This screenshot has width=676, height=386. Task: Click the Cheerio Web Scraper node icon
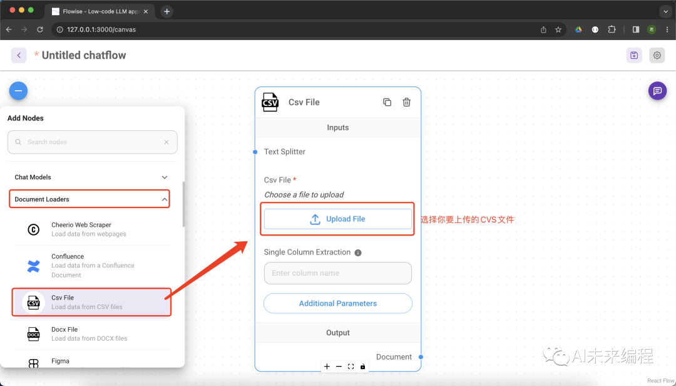click(34, 229)
